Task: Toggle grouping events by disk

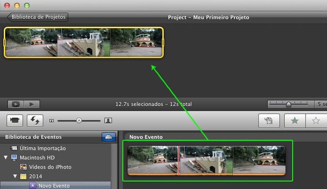Action: tap(109, 137)
